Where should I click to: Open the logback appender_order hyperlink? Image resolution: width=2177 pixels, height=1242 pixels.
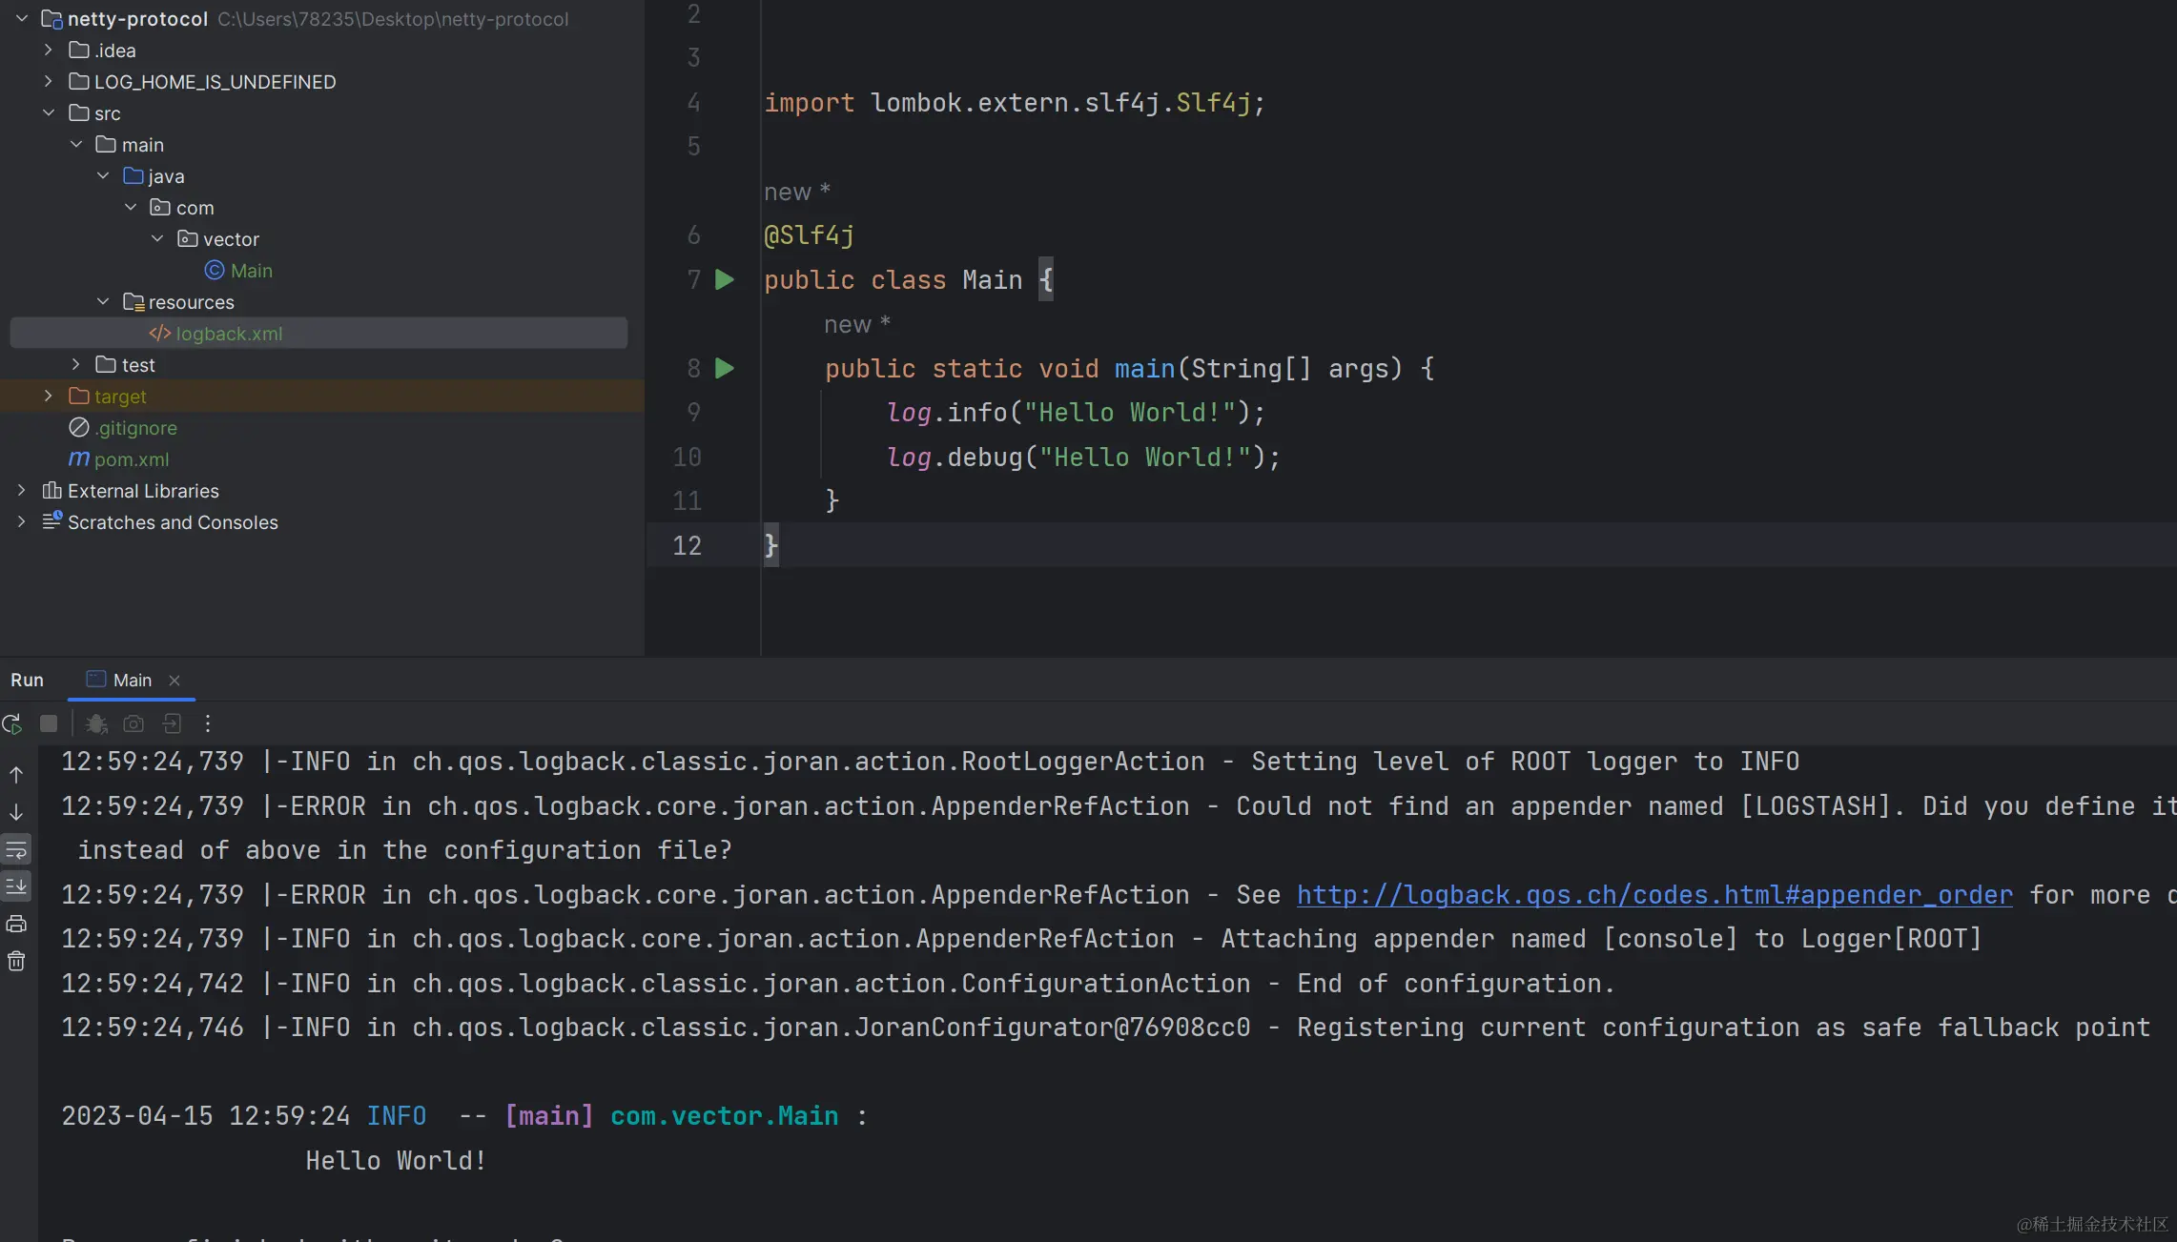[x=1653, y=895]
